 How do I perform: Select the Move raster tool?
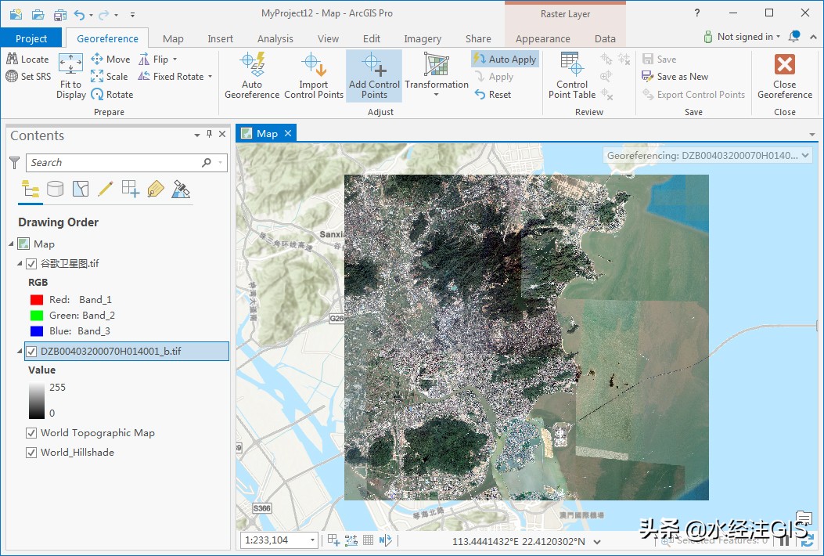(110, 60)
